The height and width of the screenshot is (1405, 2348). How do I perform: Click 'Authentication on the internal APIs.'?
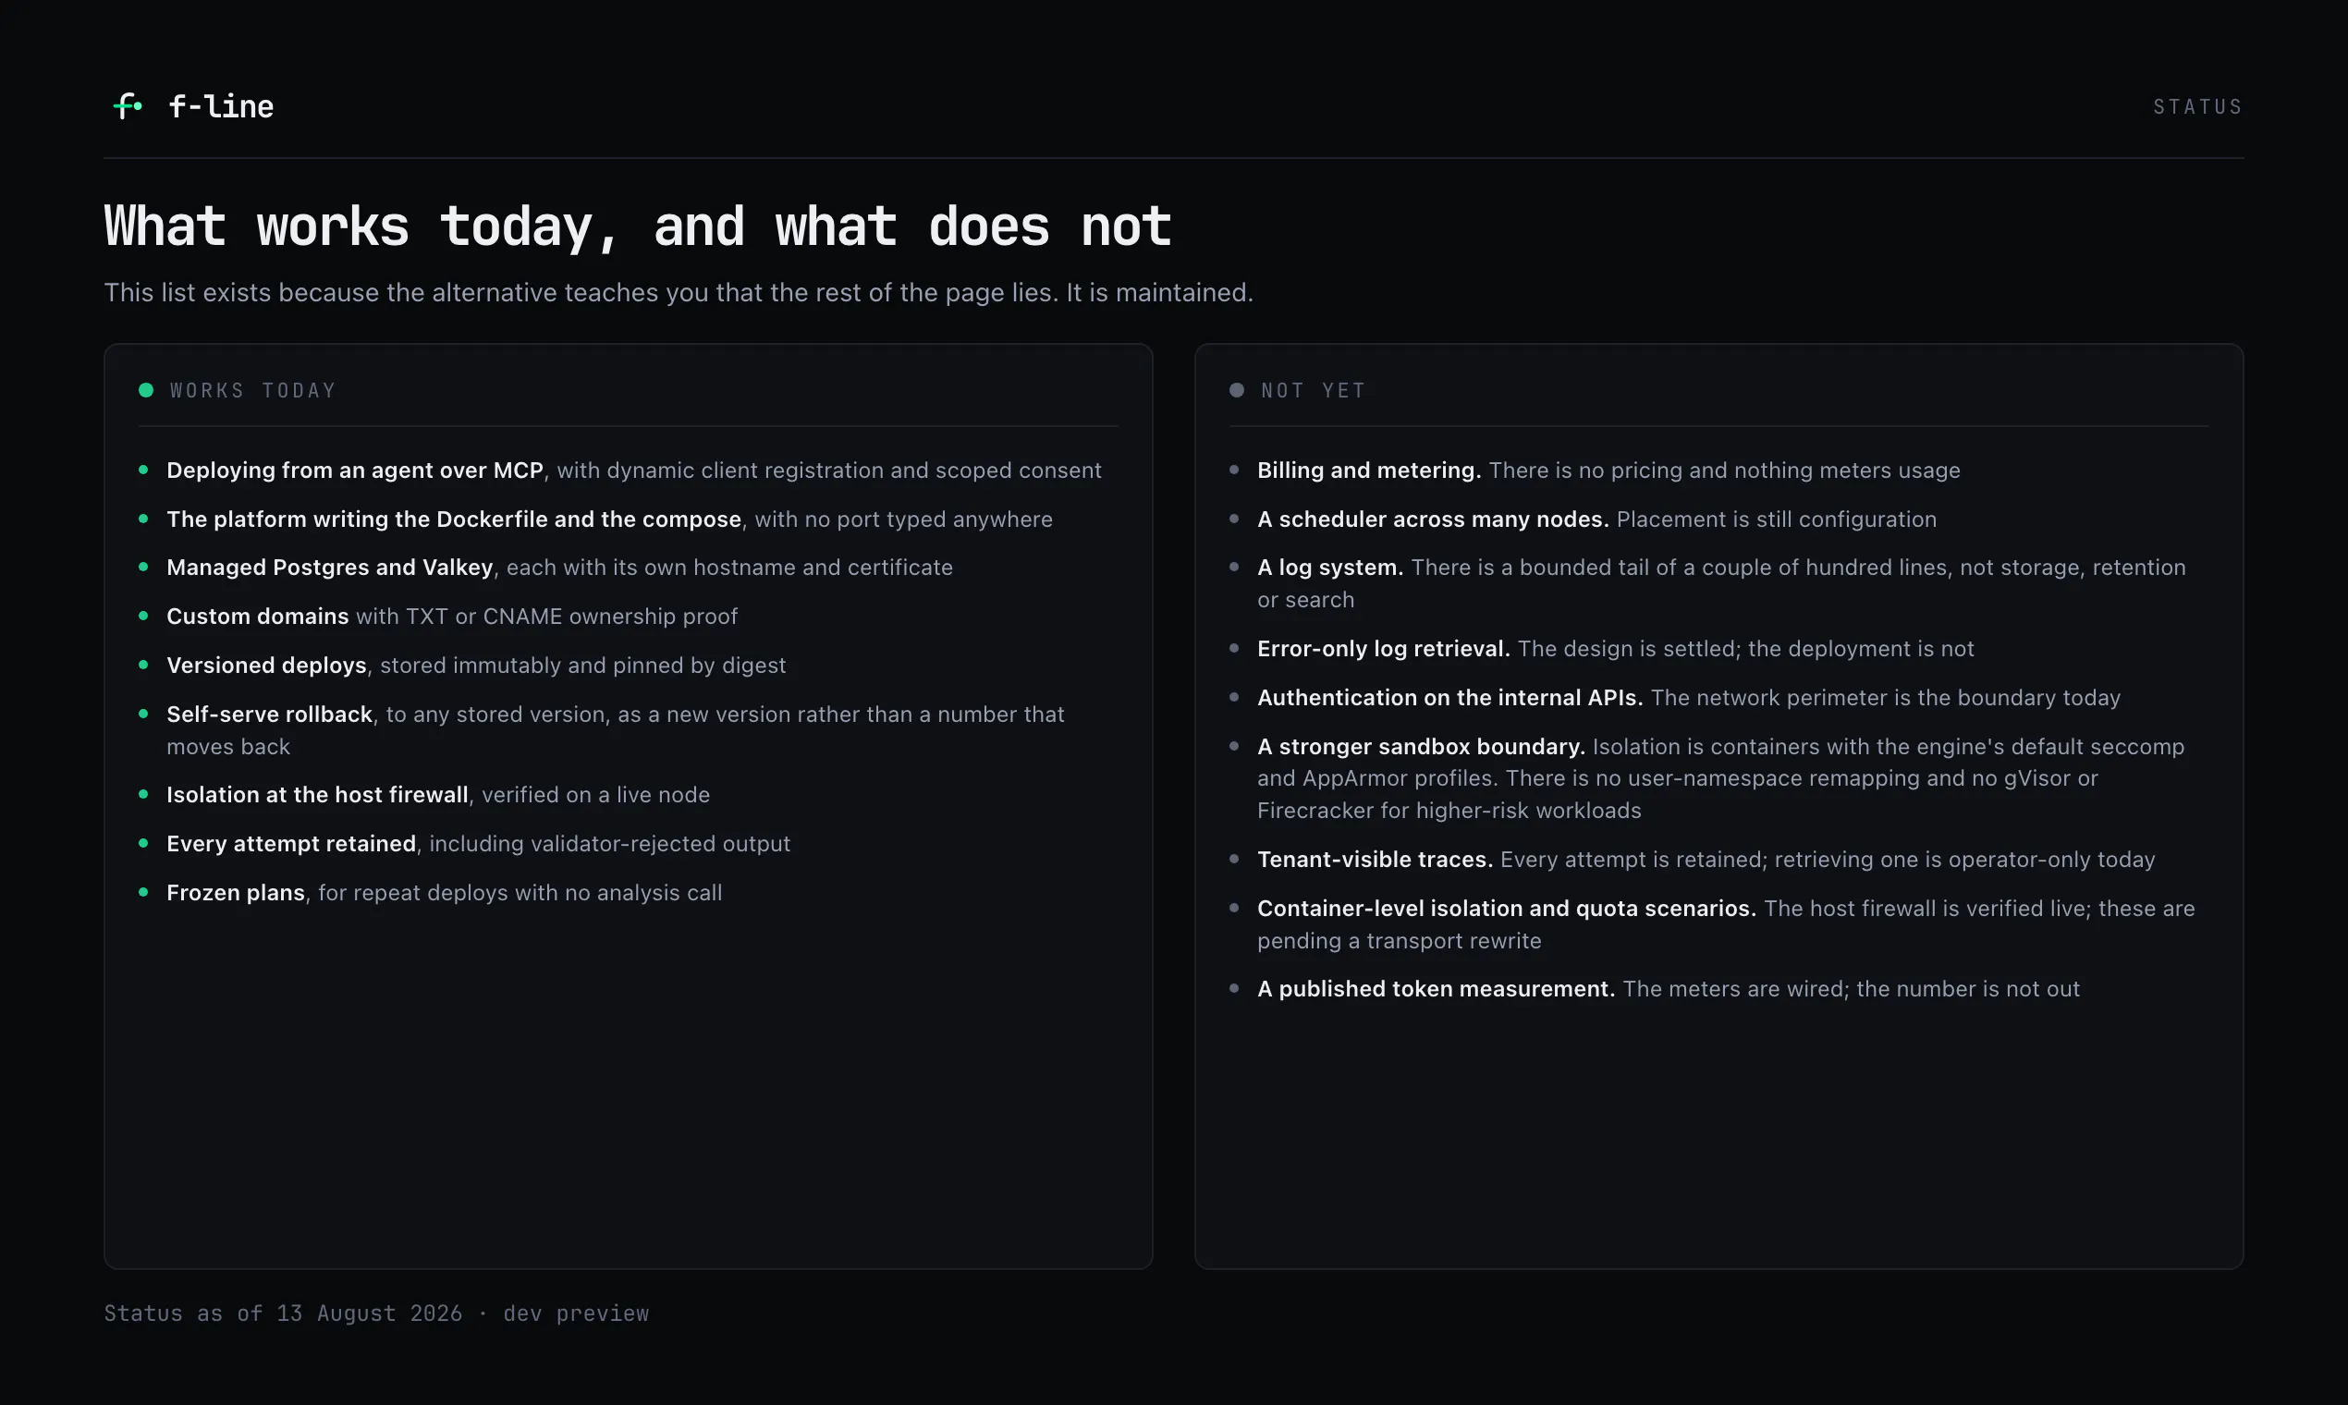(1450, 698)
